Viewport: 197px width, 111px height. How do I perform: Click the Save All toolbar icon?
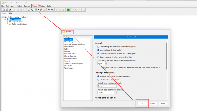10,10
